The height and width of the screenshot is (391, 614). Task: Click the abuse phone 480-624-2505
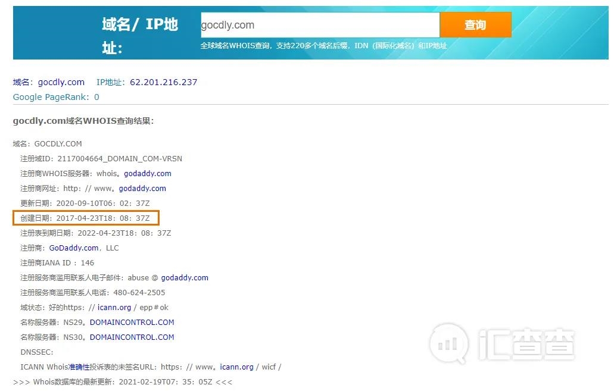click(139, 292)
